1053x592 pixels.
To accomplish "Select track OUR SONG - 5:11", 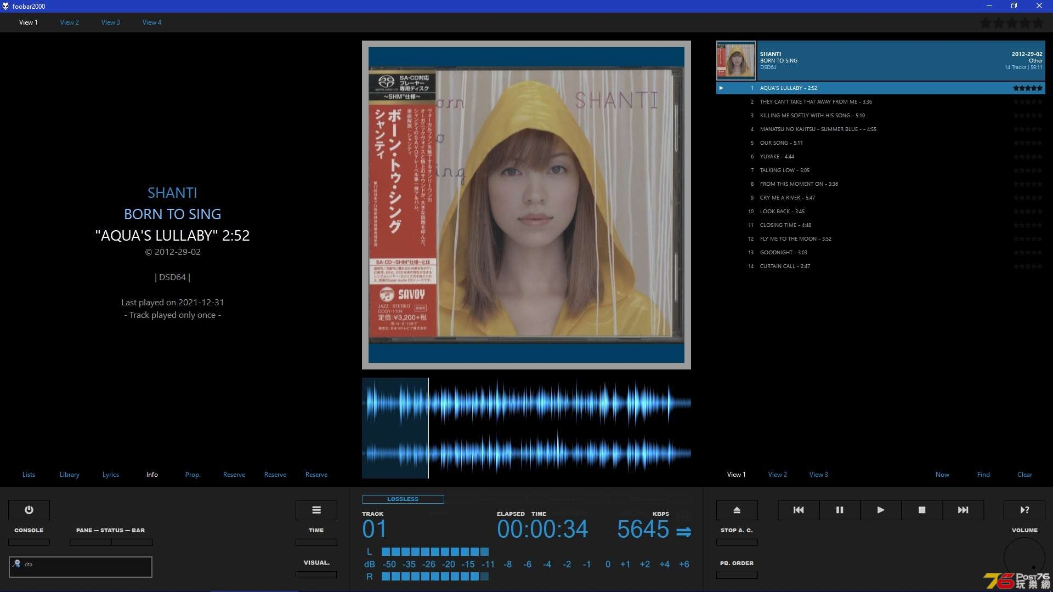I will click(880, 143).
